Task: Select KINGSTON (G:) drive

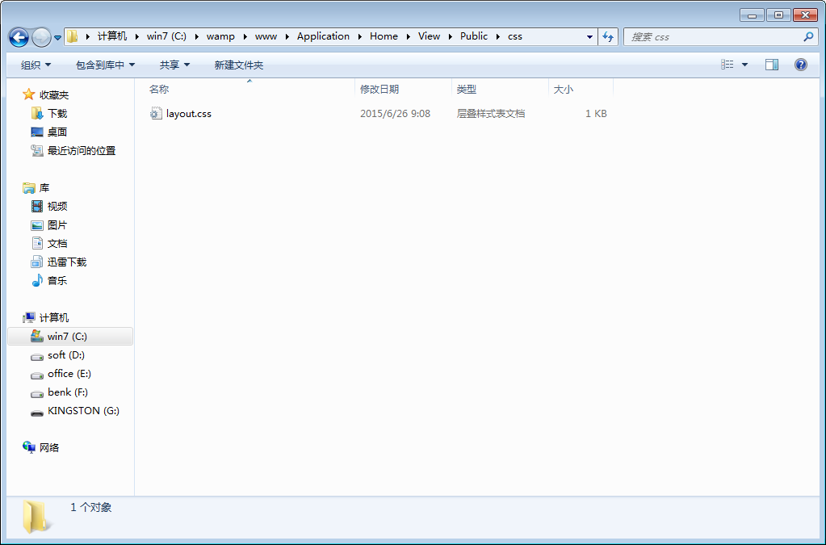Action: (82, 411)
